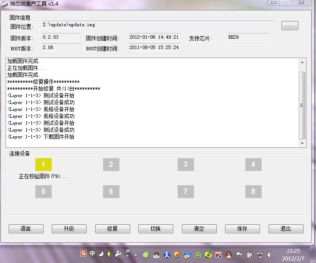Click the power plug tray icon

point(249,255)
